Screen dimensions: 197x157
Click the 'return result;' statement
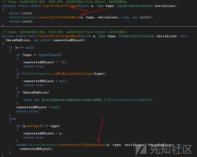(x=21, y=21)
